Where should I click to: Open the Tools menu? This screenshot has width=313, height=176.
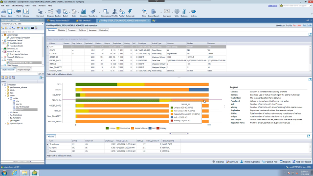34,5
